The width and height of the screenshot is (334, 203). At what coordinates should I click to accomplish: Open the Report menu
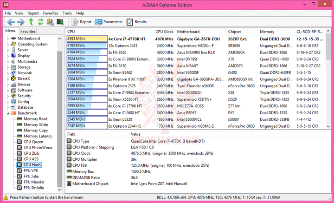[33, 13]
